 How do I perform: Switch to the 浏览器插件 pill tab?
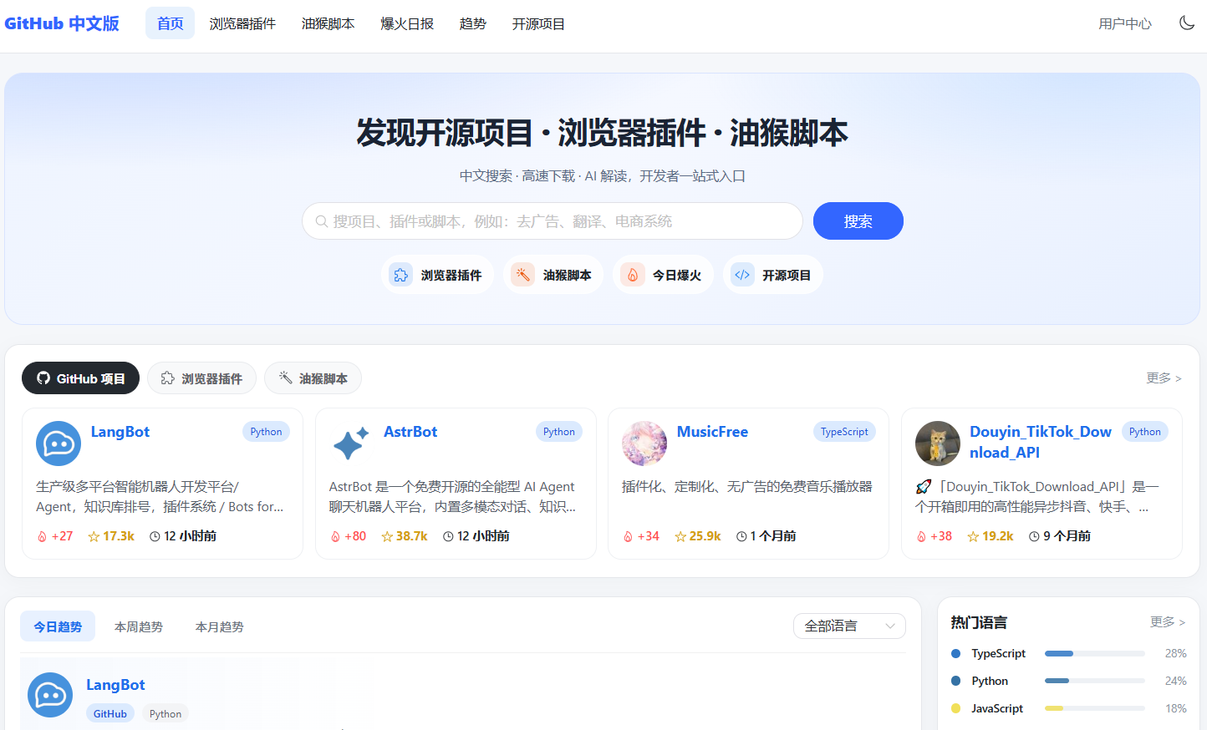[x=201, y=378]
